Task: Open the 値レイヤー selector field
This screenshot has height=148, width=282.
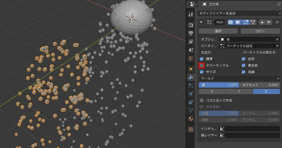Action: (x=250, y=136)
